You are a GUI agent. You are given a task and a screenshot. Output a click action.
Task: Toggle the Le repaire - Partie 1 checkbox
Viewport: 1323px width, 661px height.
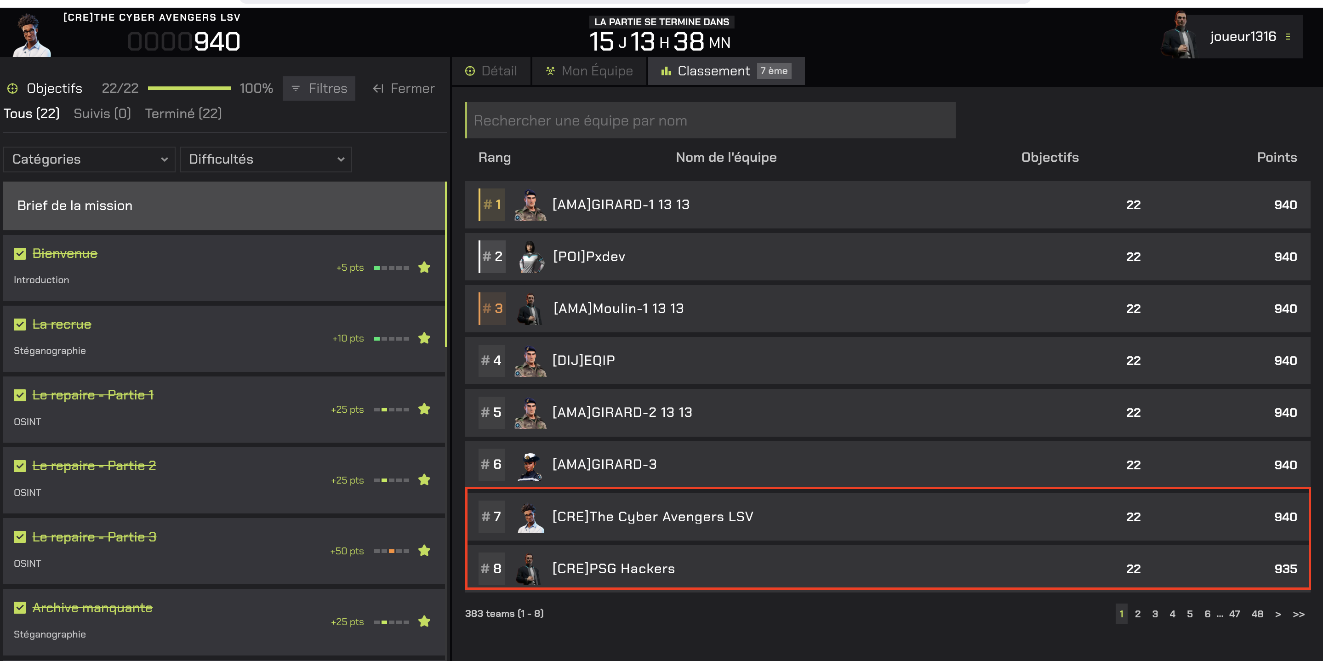(19, 395)
